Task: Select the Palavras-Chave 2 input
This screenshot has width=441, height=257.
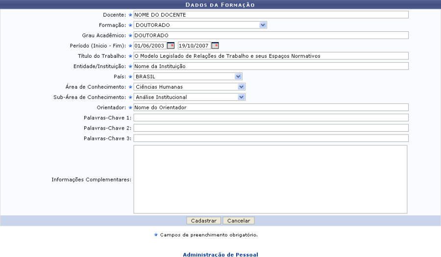Action: (270, 128)
